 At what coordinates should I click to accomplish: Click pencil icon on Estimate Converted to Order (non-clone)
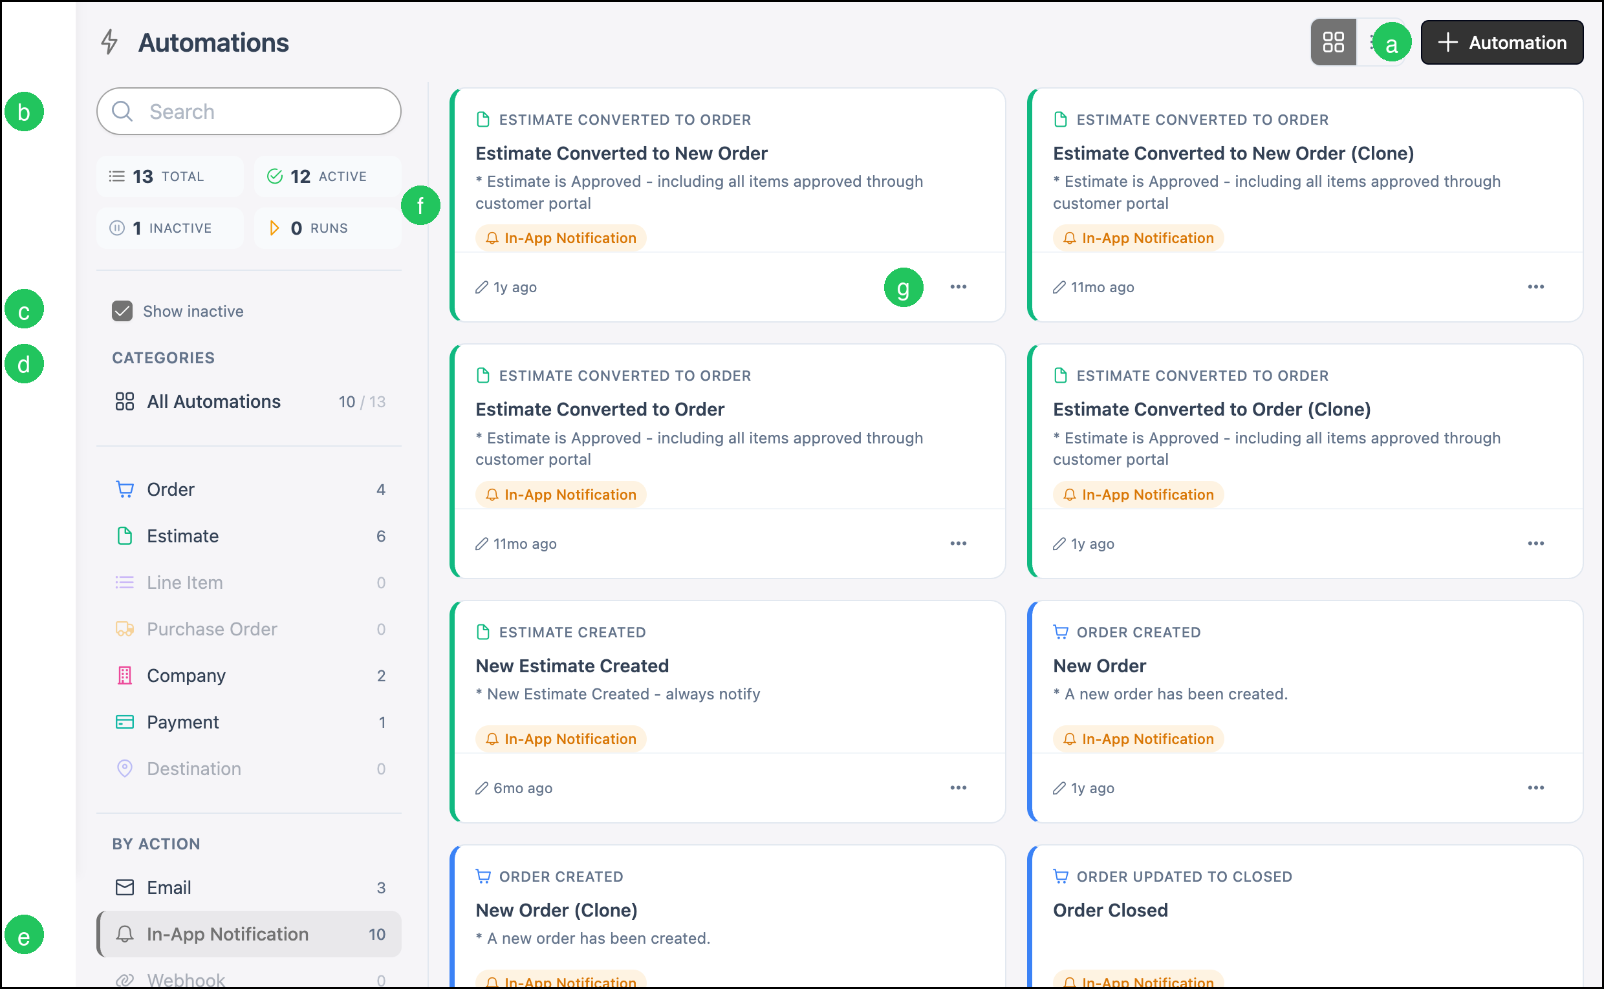click(x=482, y=544)
